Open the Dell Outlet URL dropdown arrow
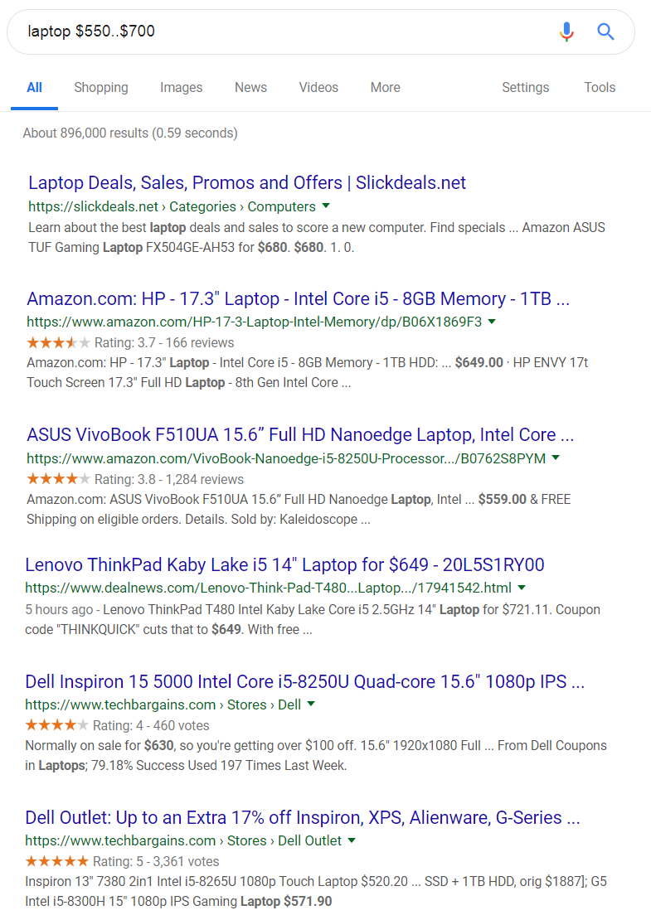Viewport: 651px width, 920px height. pos(352,840)
